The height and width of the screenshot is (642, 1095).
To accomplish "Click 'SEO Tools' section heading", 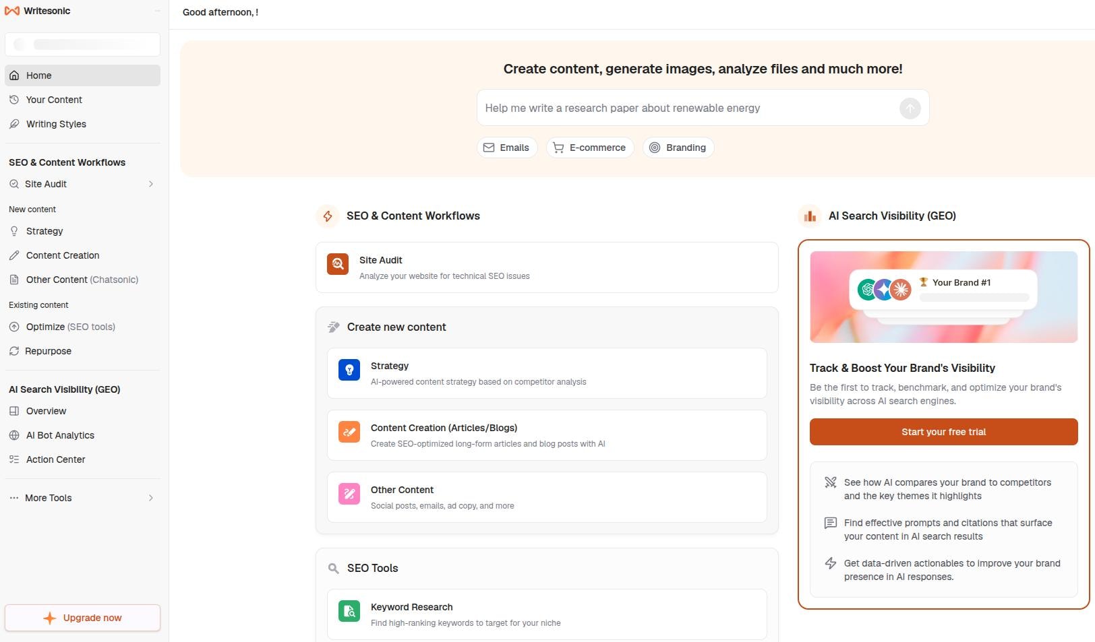I will pos(372,568).
